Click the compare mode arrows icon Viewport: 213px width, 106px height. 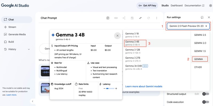tap(140, 18)
